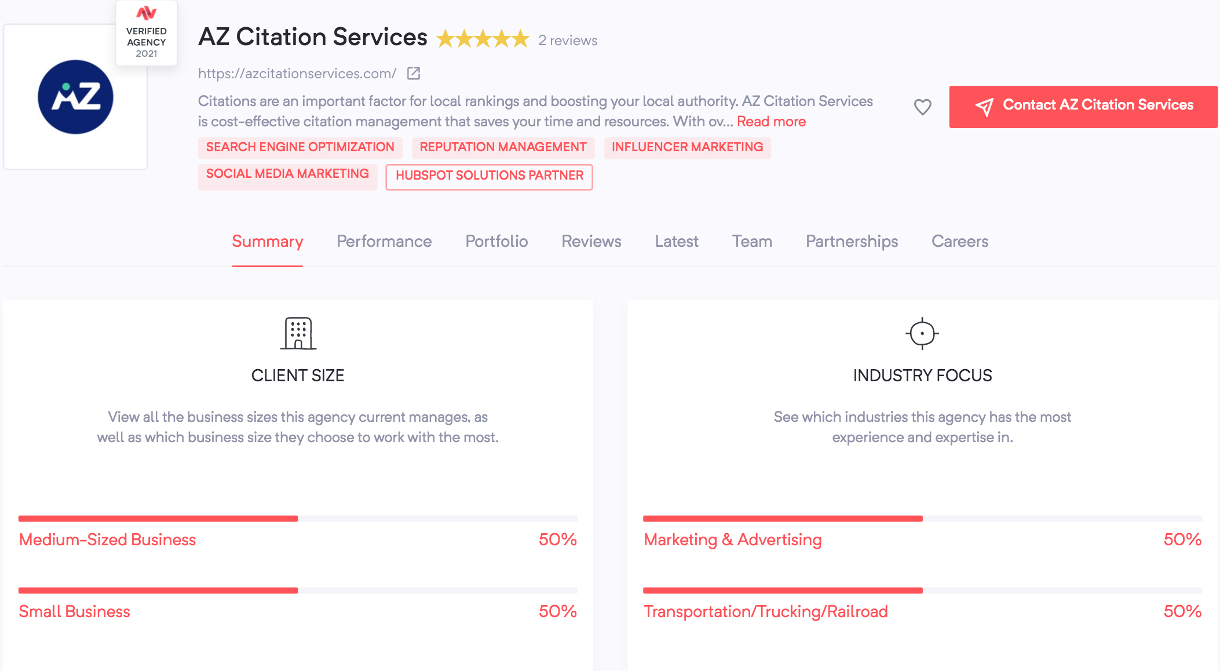The height and width of the screenshot is (671, 1220).
Task: Switch to the Portfolio tab
Action: tap(496, 241)
